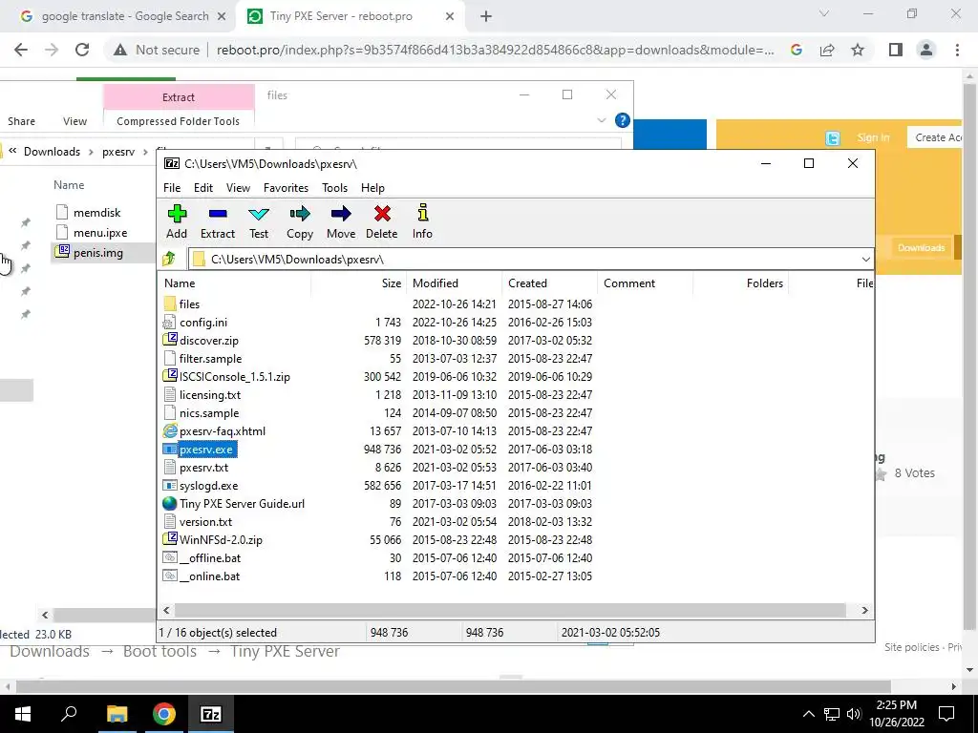Screen dimensions: 978x733
Task: Sort by the Comment column header
Action: click(x=645, y=283)
